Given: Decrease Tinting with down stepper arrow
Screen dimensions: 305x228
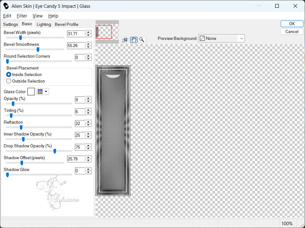Looking at the screenshot, I should (x=88, y=113).
